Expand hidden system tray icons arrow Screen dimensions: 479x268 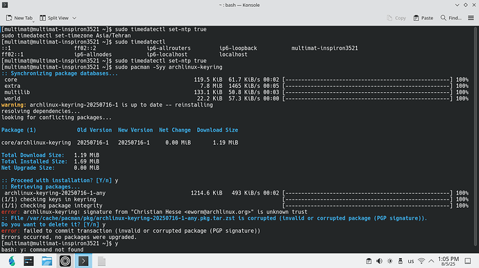click(431, 261)
